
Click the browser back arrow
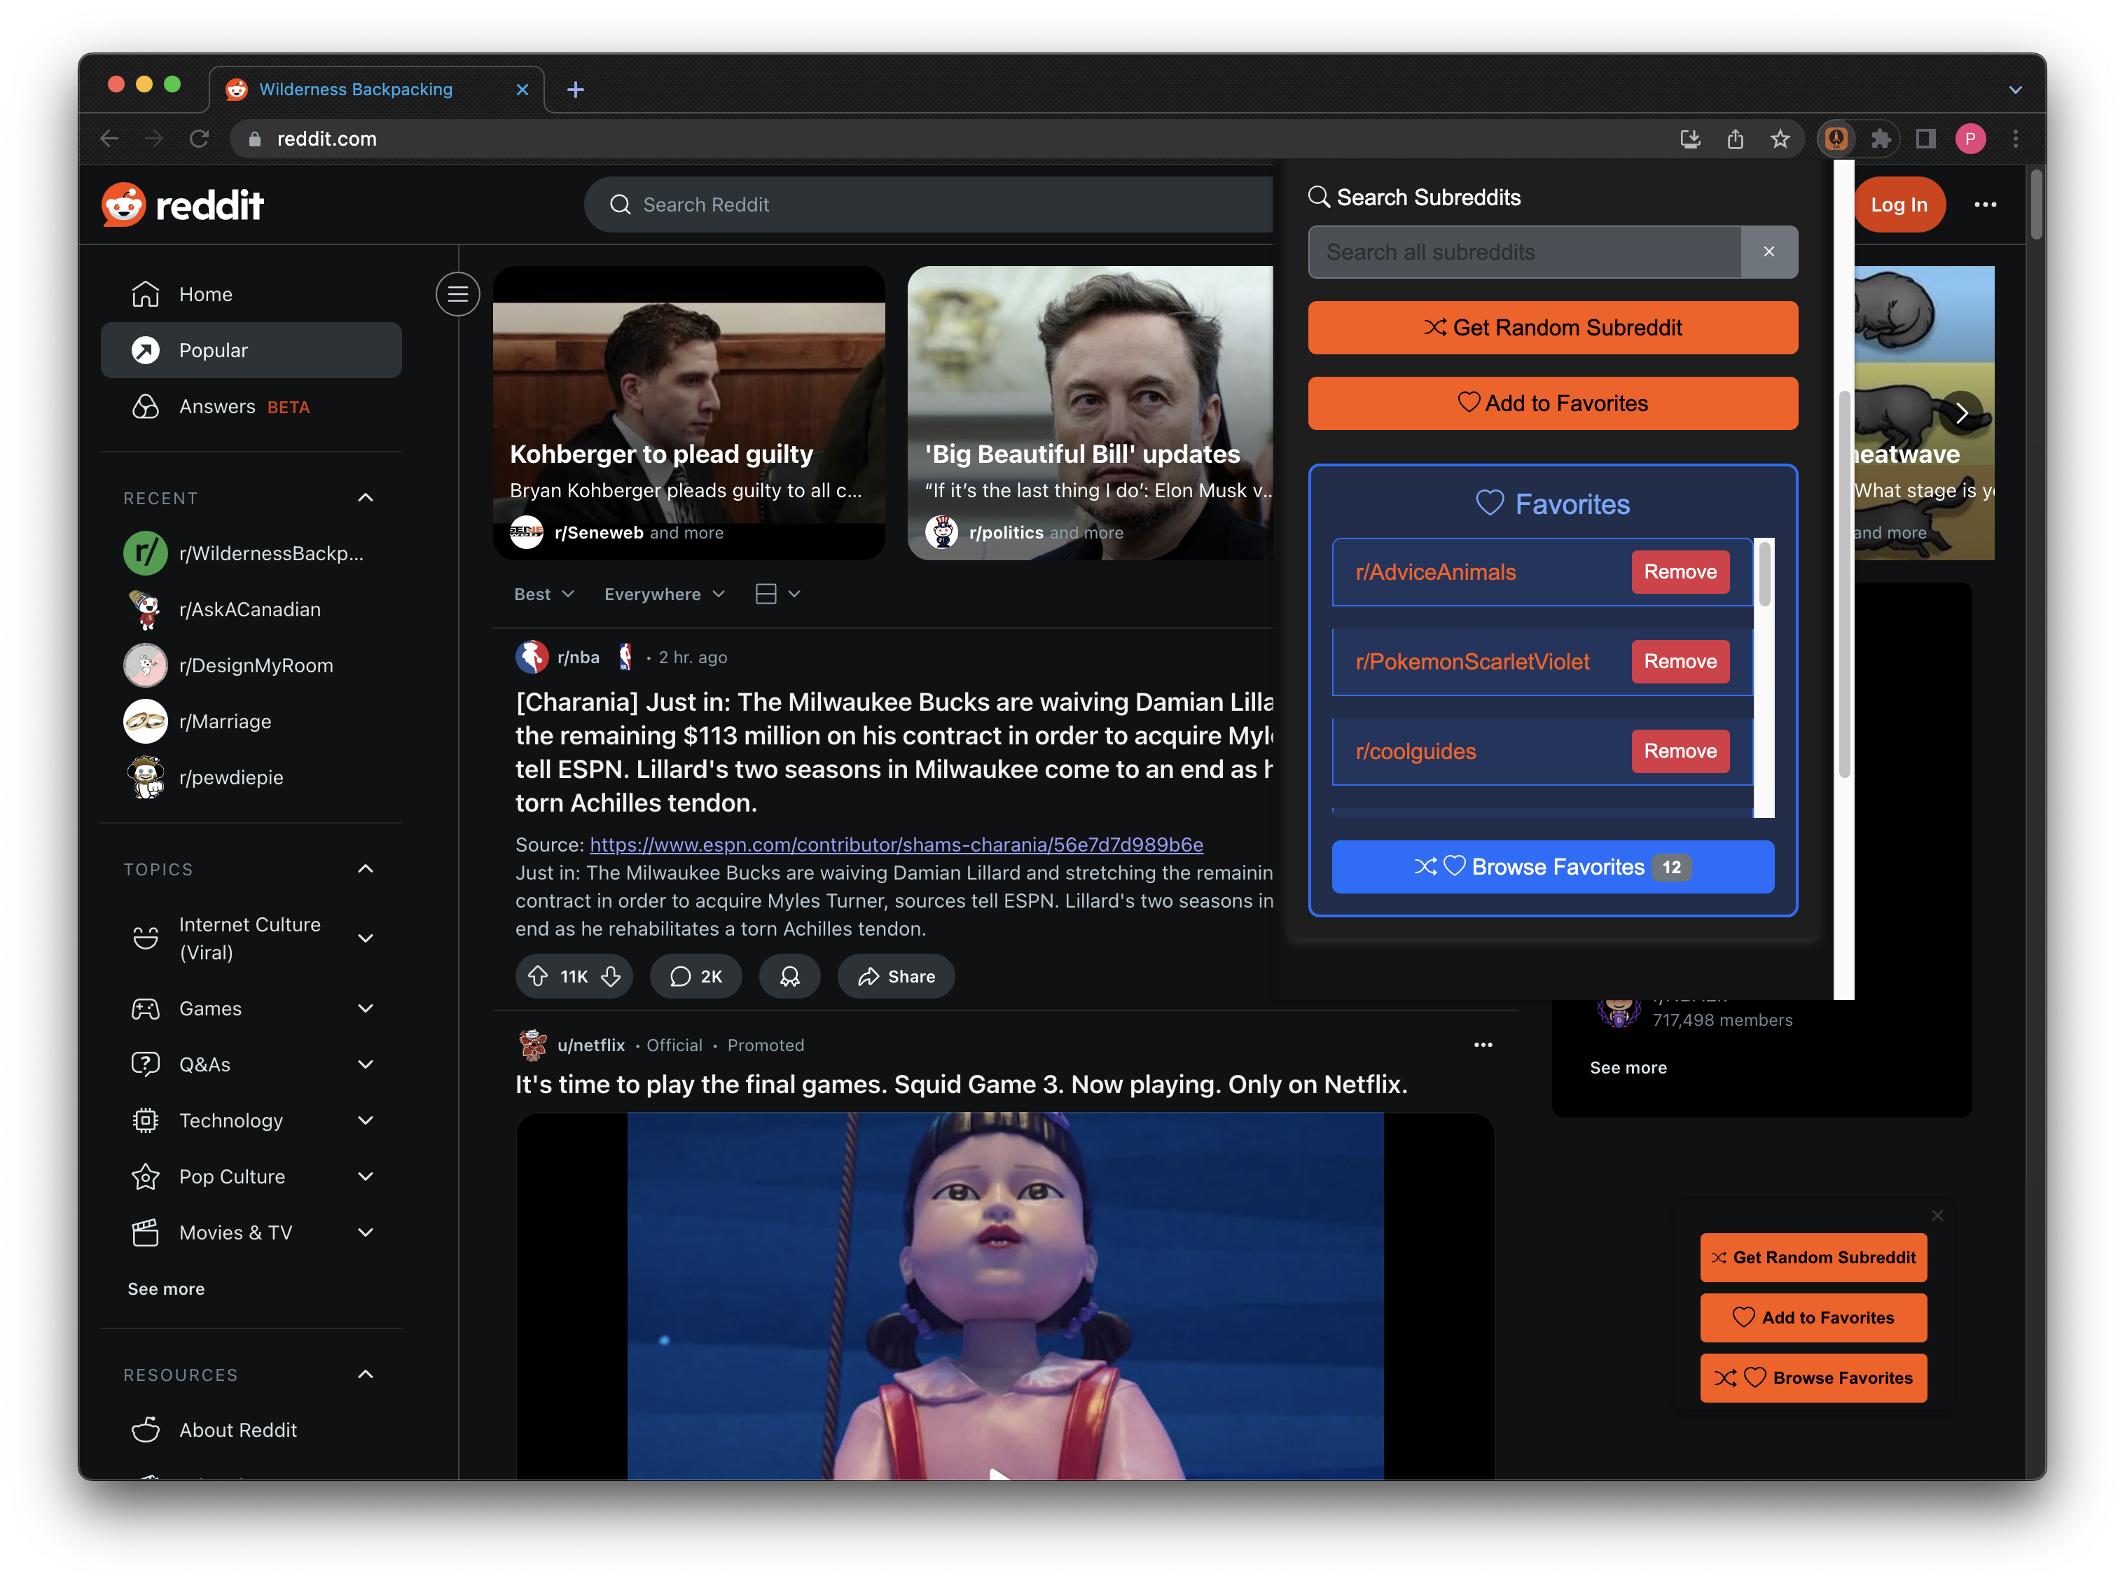coord(109,139)
